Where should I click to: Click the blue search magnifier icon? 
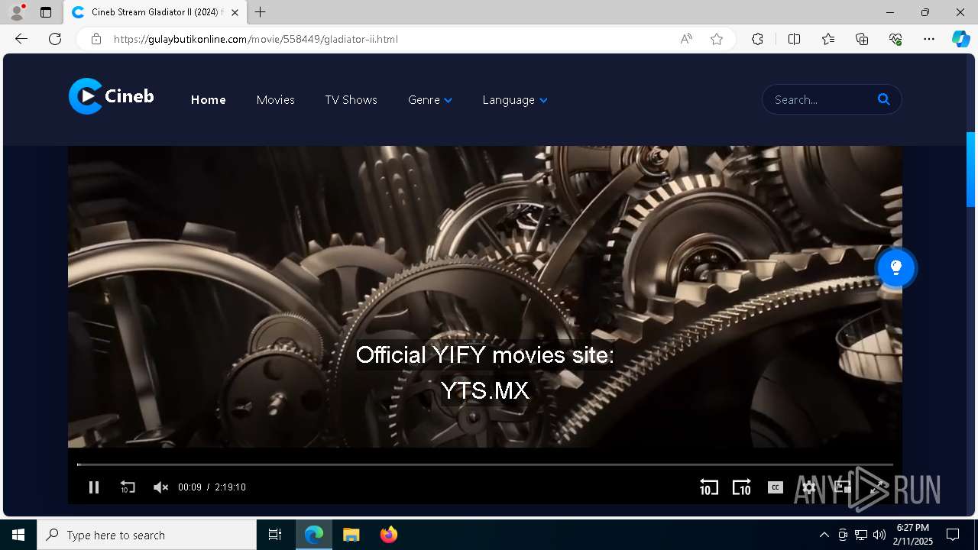point(884,99)
